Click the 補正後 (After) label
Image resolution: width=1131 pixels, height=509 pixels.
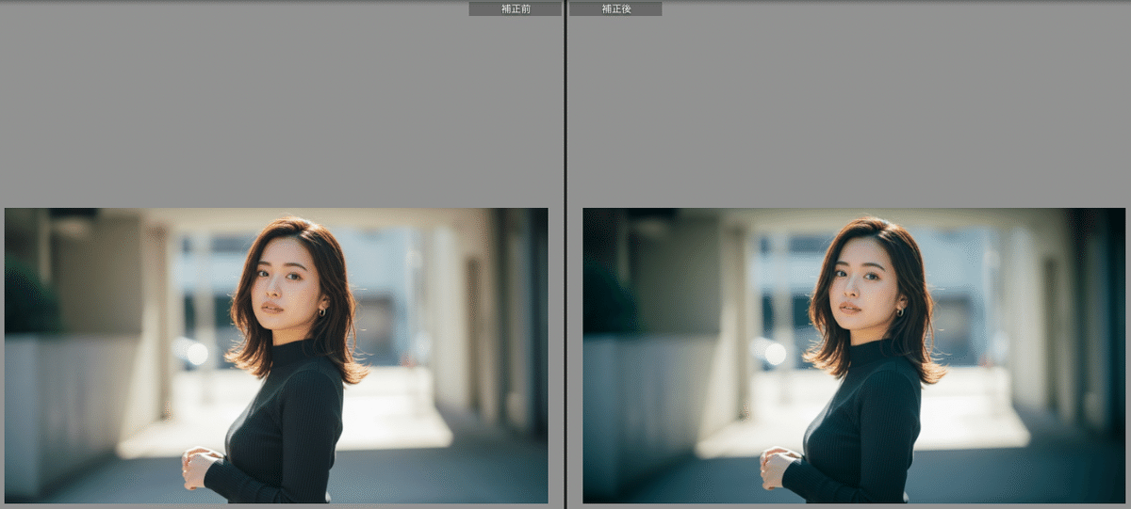click(x=615, y=8)
